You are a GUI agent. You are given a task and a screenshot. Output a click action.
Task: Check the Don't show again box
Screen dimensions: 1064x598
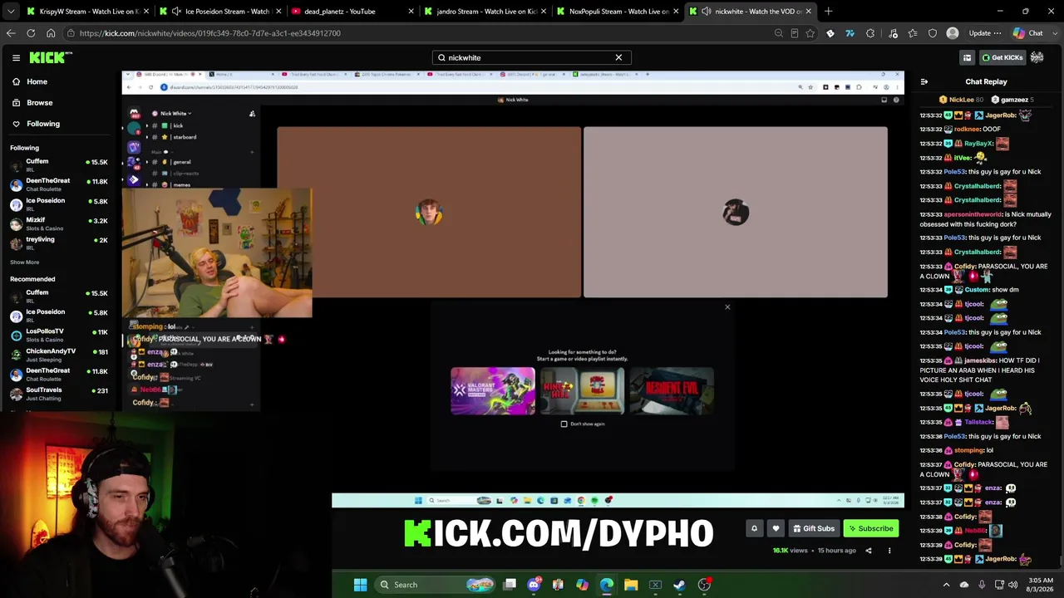564,424
